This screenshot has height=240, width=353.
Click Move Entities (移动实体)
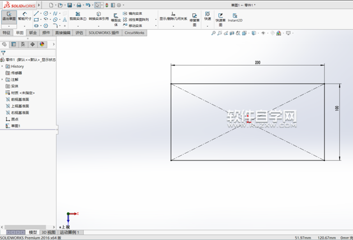(x=132, y=26)
